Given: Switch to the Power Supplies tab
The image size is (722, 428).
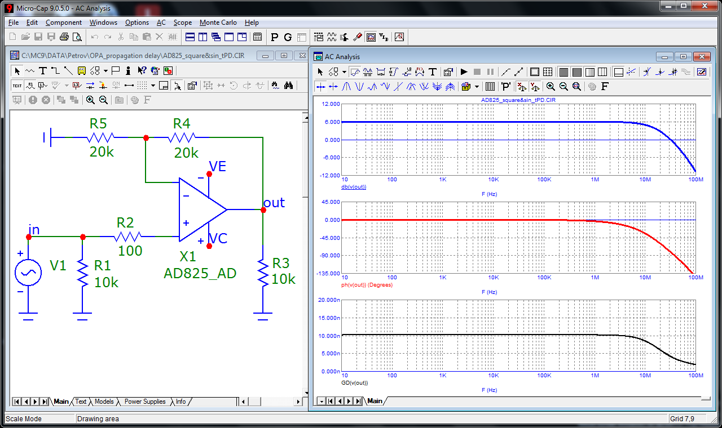Looking at the screenshot, I should click(145, 402).
